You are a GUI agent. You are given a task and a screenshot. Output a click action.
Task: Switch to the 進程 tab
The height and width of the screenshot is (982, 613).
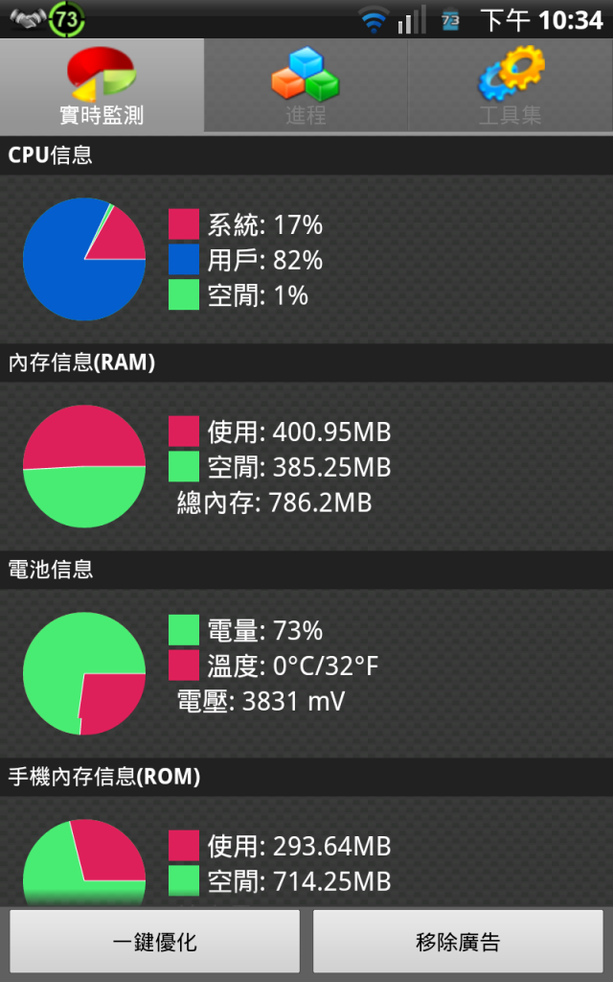[306, 85]
